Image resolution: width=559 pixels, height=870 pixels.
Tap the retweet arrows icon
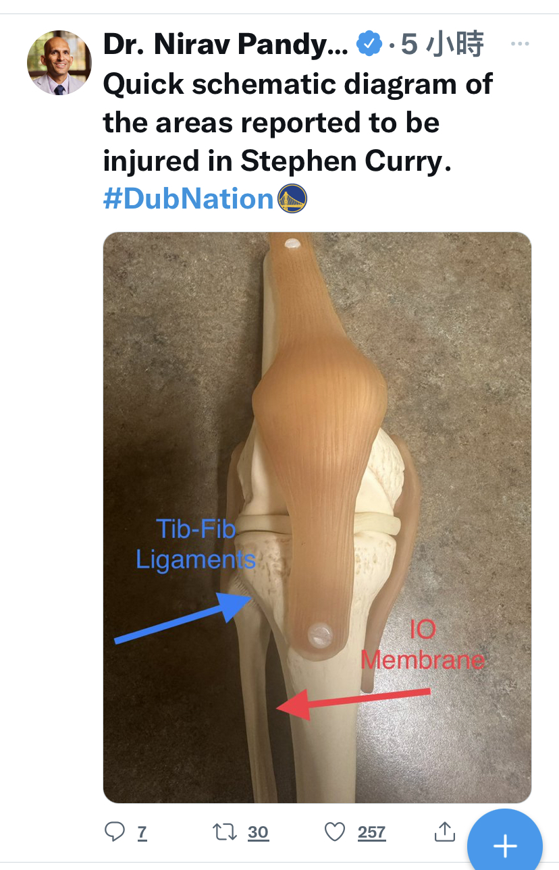click(225, 832)
